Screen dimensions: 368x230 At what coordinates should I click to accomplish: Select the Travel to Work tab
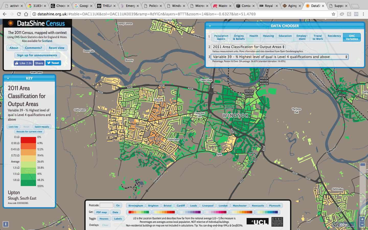[318, 37]
